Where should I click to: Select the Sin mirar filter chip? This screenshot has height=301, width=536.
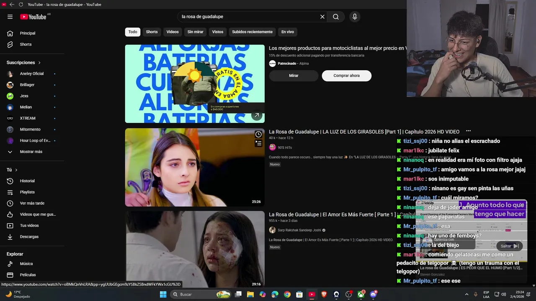[x=195, y=32]
